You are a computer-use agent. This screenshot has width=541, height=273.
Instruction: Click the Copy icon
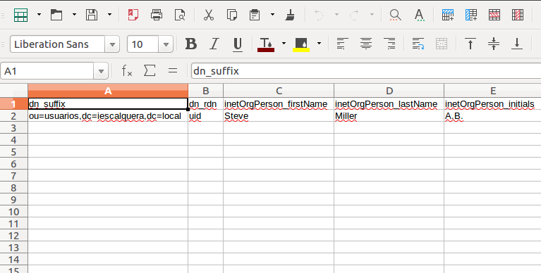click(x=232, y=15)
